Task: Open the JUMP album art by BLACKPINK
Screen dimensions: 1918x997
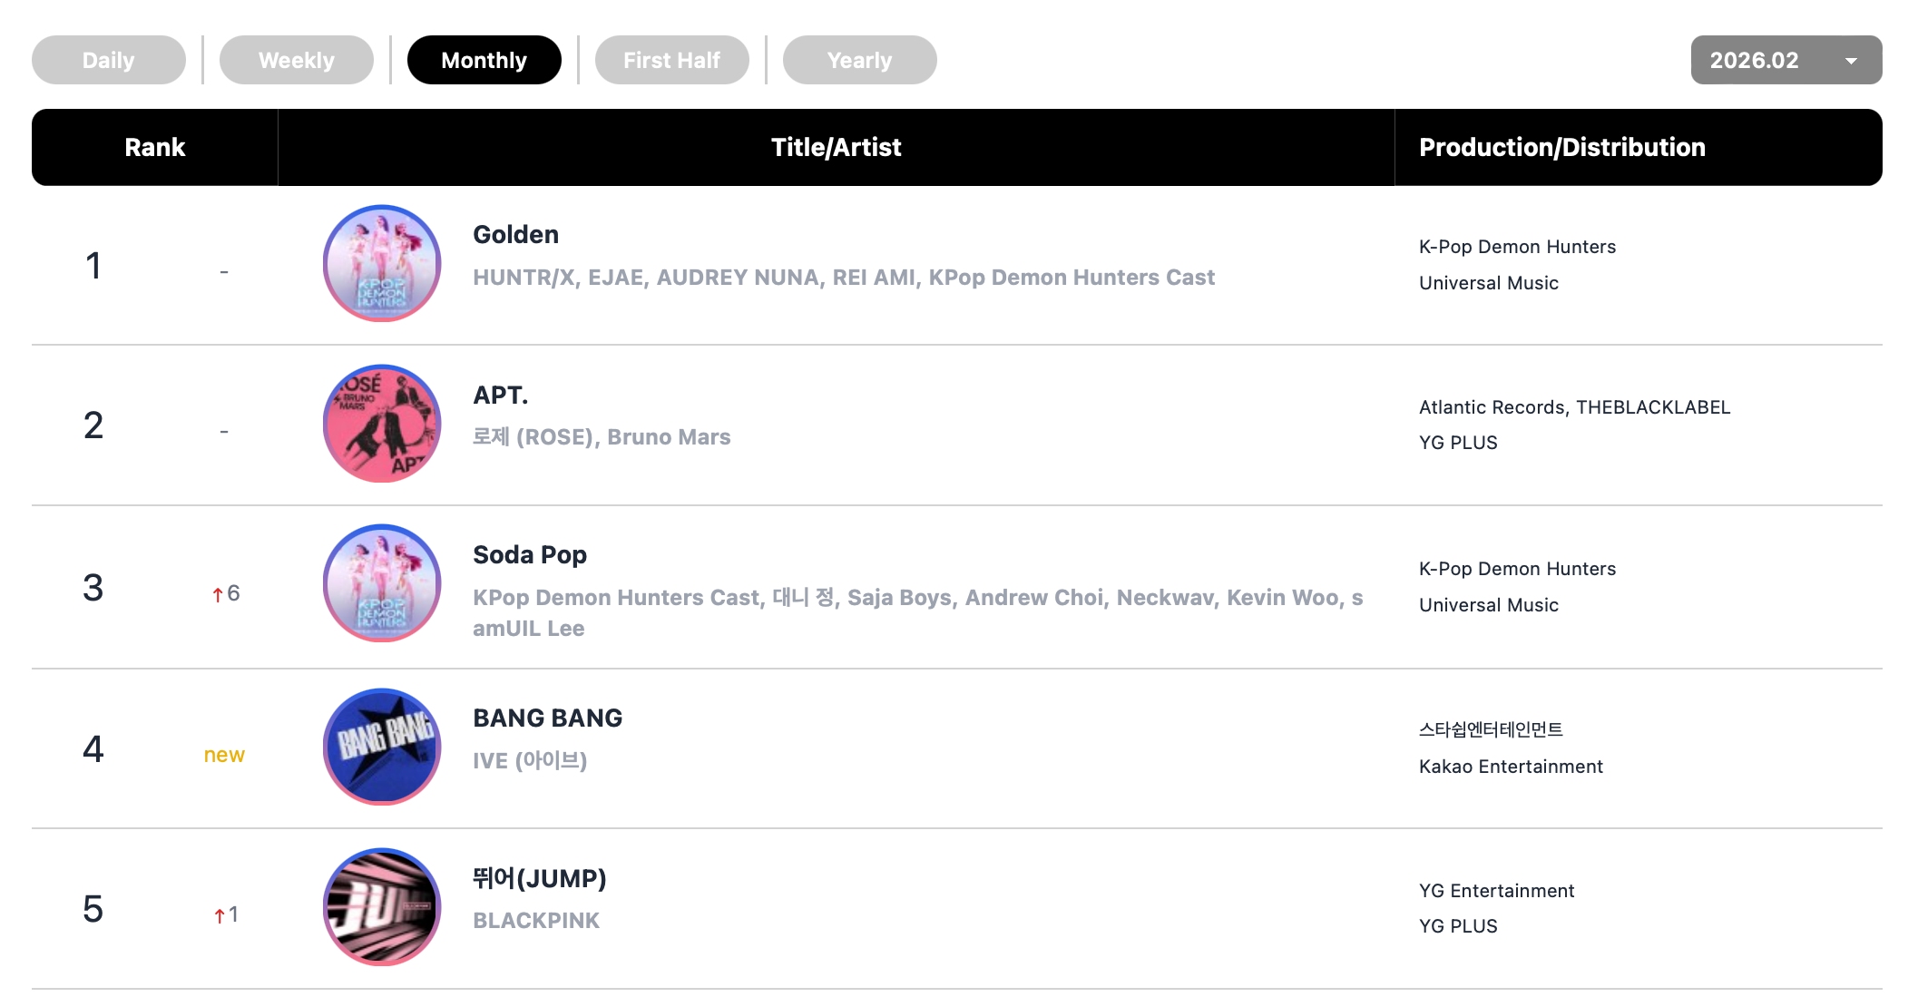Action: click(382, 907)
